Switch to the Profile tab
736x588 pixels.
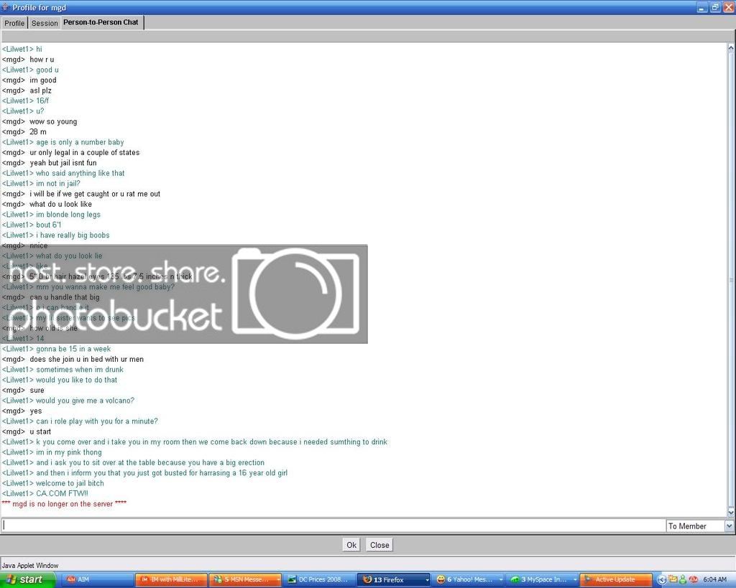click(x=14, y=23)
